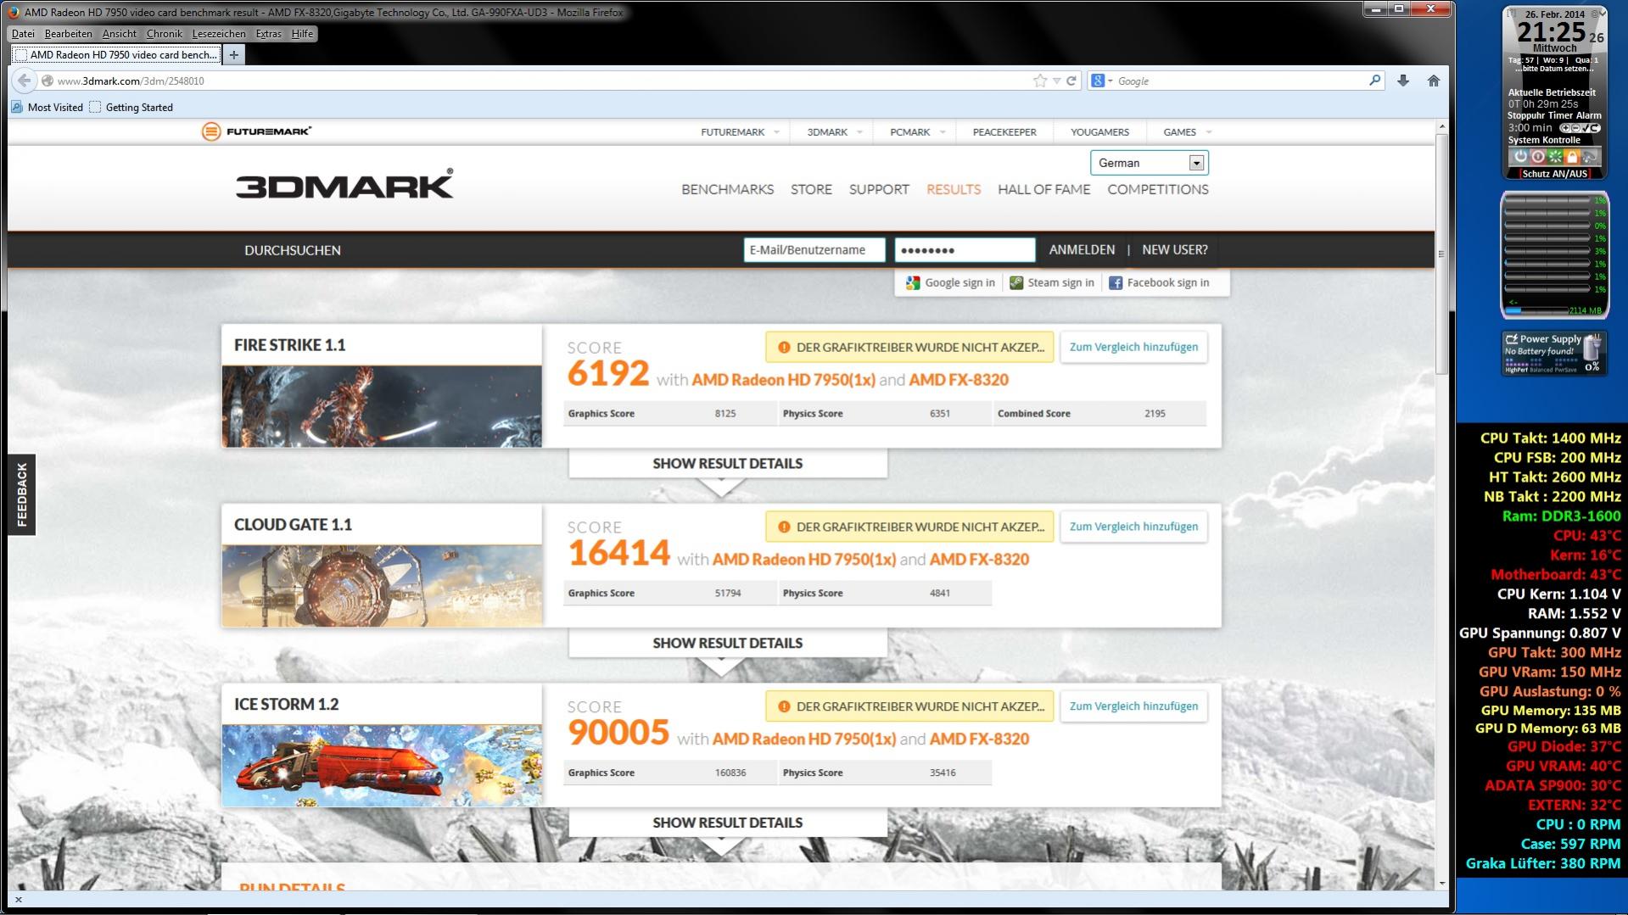
Task: Add Ice Storm result to Vergleich
Action: pos(1133,706)
